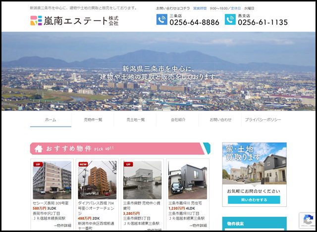This screenshot has width=317, height=232.
Task: Click the blue phone icon for 三条店
Action: (x=162, y=19)
